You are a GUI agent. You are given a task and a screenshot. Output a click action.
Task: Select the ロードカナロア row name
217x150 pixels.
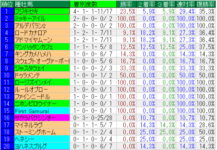pyautogui.click(x=42, y=33)
